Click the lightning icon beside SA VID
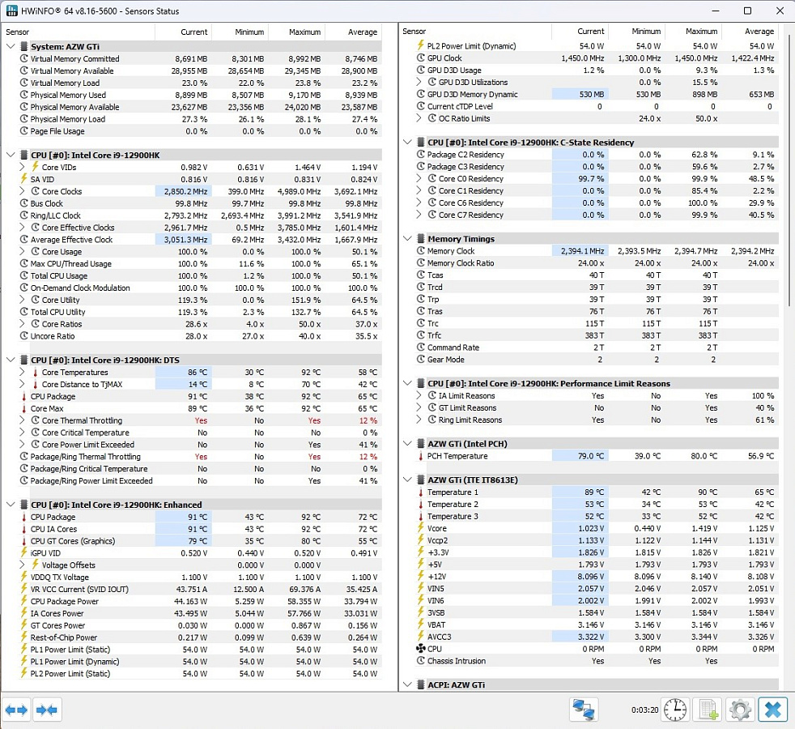This screenshot has height=729, width=795. click(x=23, y=179)
